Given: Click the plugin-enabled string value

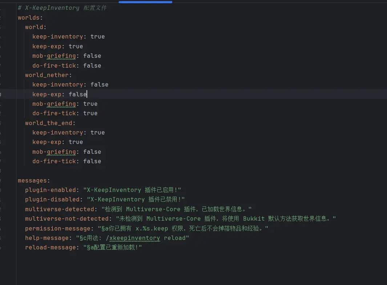Looking at the screenshot, I should point(132,190).
